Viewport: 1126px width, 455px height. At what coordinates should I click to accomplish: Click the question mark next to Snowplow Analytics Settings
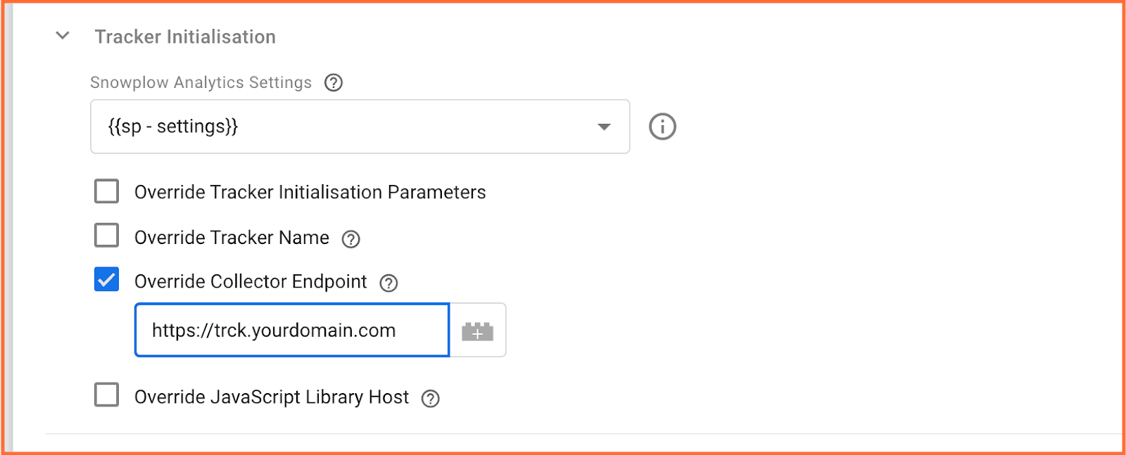pyautogui.click(x=334, y=82)
